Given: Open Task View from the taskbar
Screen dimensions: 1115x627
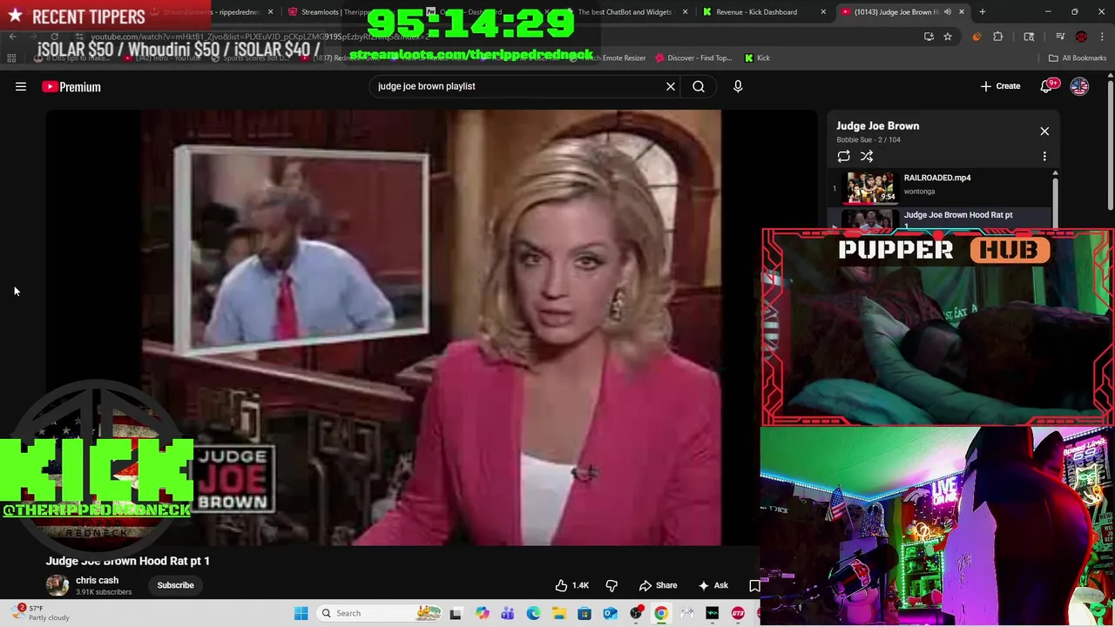Looking at the screenshot, I should pyautogui.click(x=455, y=613).
